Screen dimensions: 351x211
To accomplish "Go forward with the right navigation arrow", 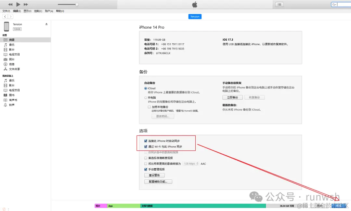I will click(10, 17).
